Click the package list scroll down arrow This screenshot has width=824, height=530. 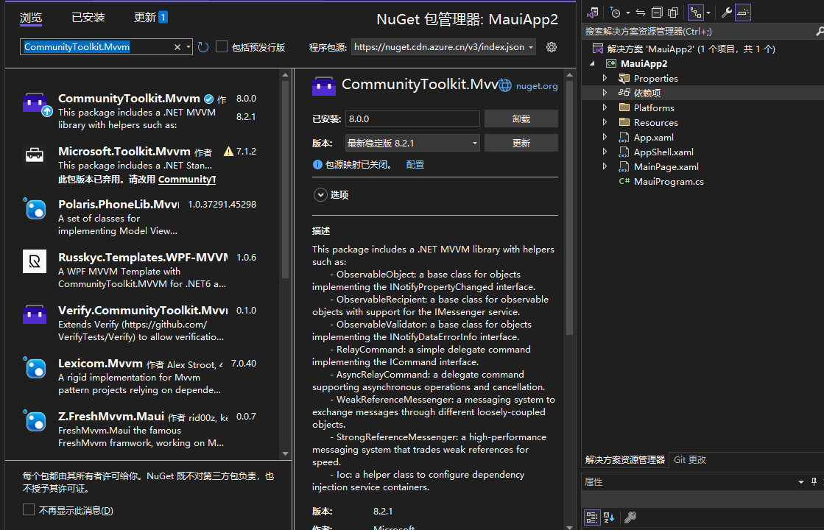[x=286, y=454]
